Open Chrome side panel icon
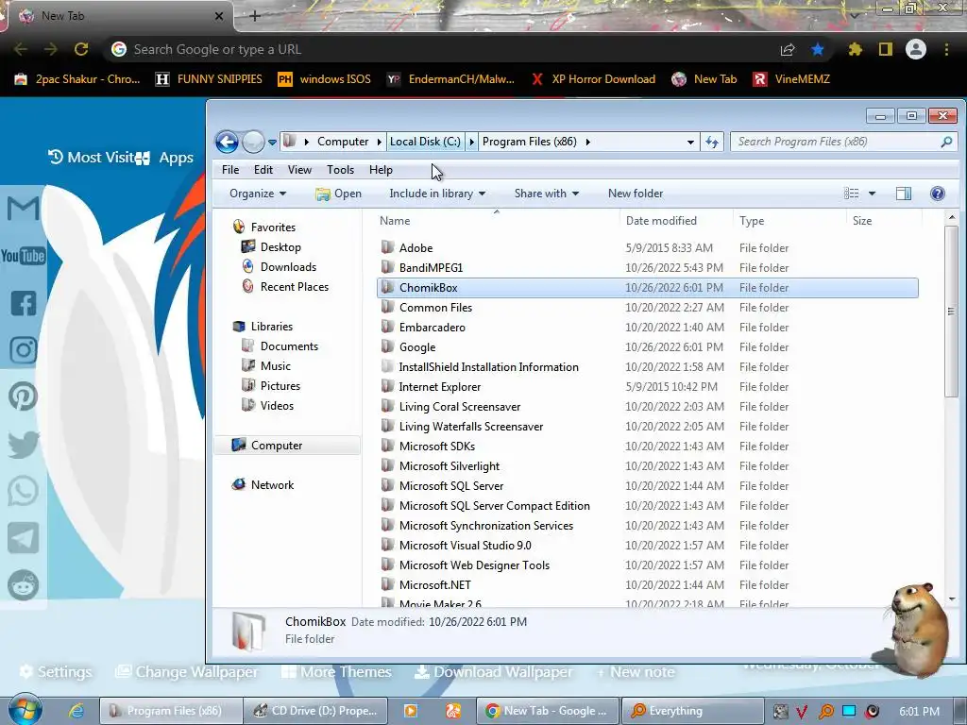The image size is (967, 725). pyautogui.click(x=886, y=49)
